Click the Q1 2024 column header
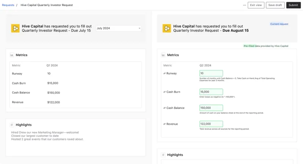 52,66
